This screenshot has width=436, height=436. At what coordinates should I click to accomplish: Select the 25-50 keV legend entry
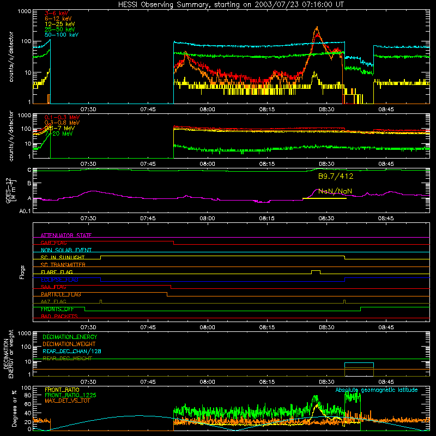coord(60,29)
